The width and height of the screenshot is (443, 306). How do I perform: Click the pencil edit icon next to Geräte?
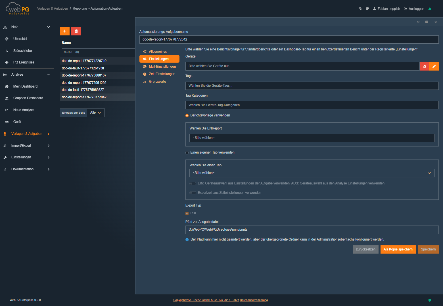[434, 66]
